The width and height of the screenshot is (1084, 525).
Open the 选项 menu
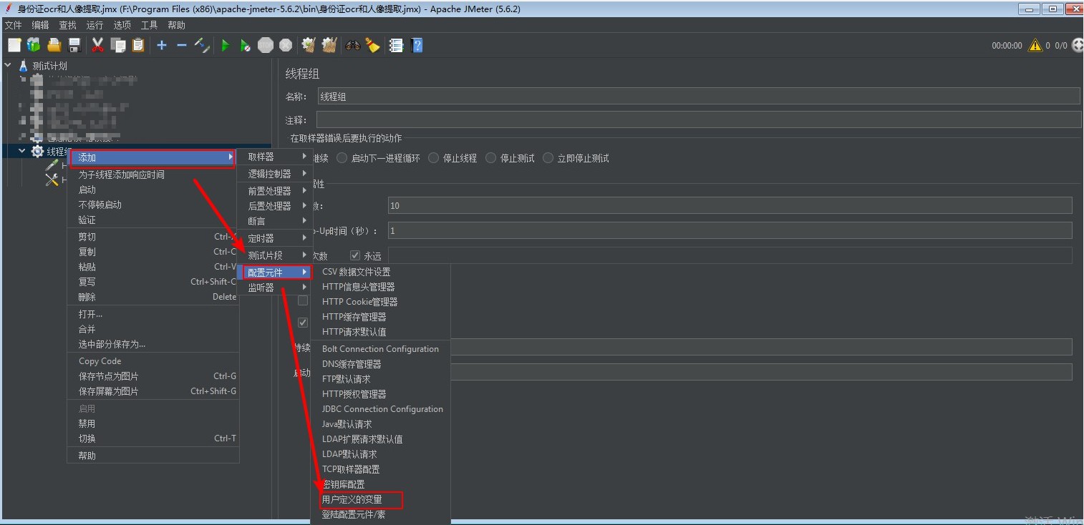coord(122,25)
